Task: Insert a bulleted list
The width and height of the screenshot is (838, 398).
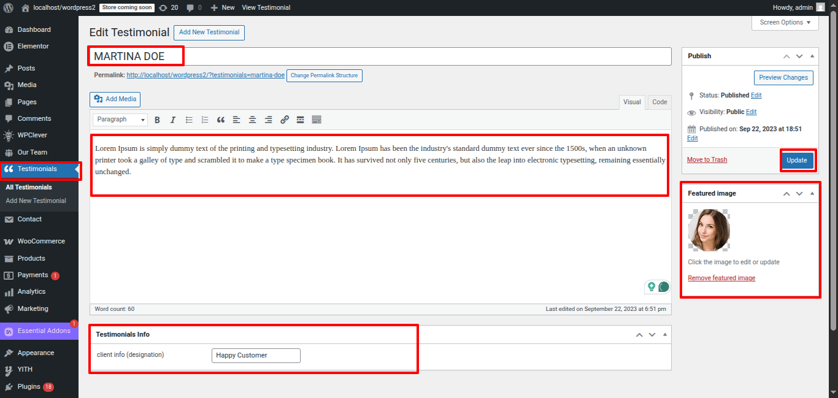Action: click(189, 120)
